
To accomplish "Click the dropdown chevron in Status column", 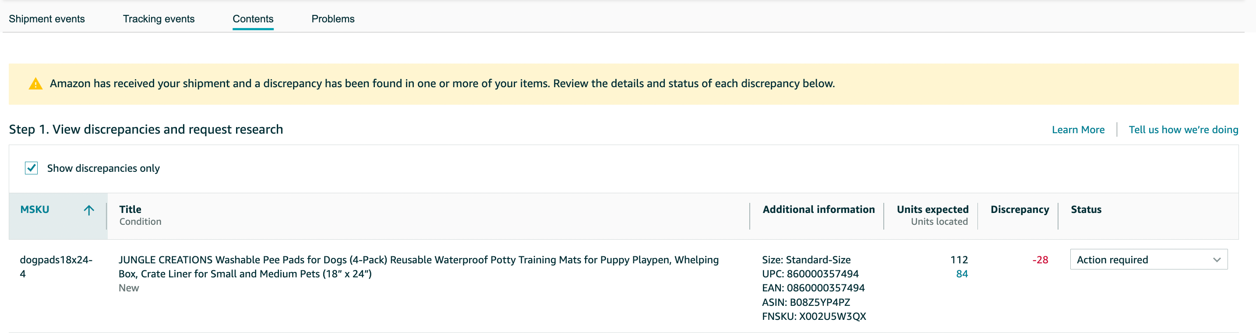I will pyautogui.click(x=1217, y=260).
